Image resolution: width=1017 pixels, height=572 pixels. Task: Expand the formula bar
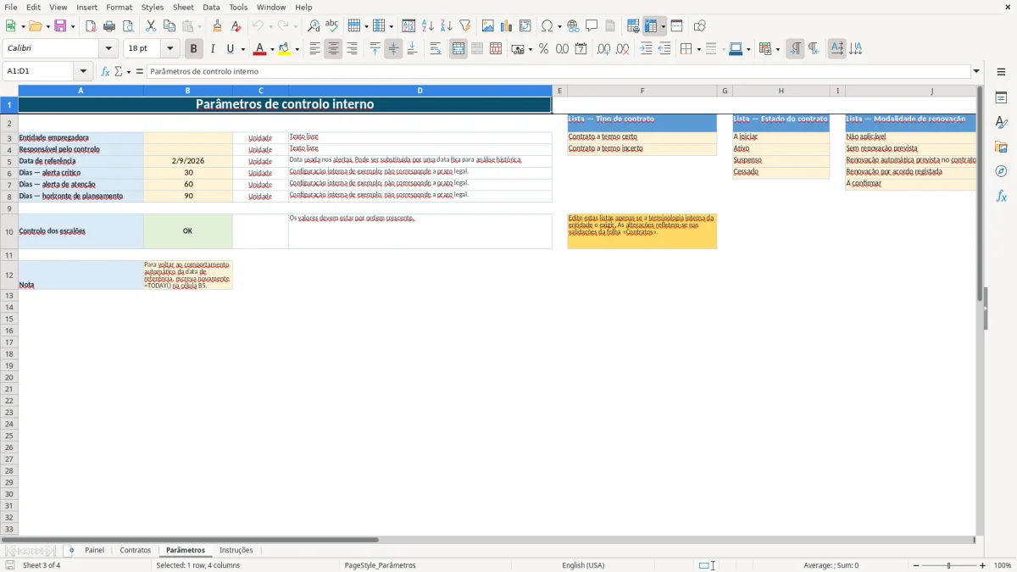click(976, 71)
